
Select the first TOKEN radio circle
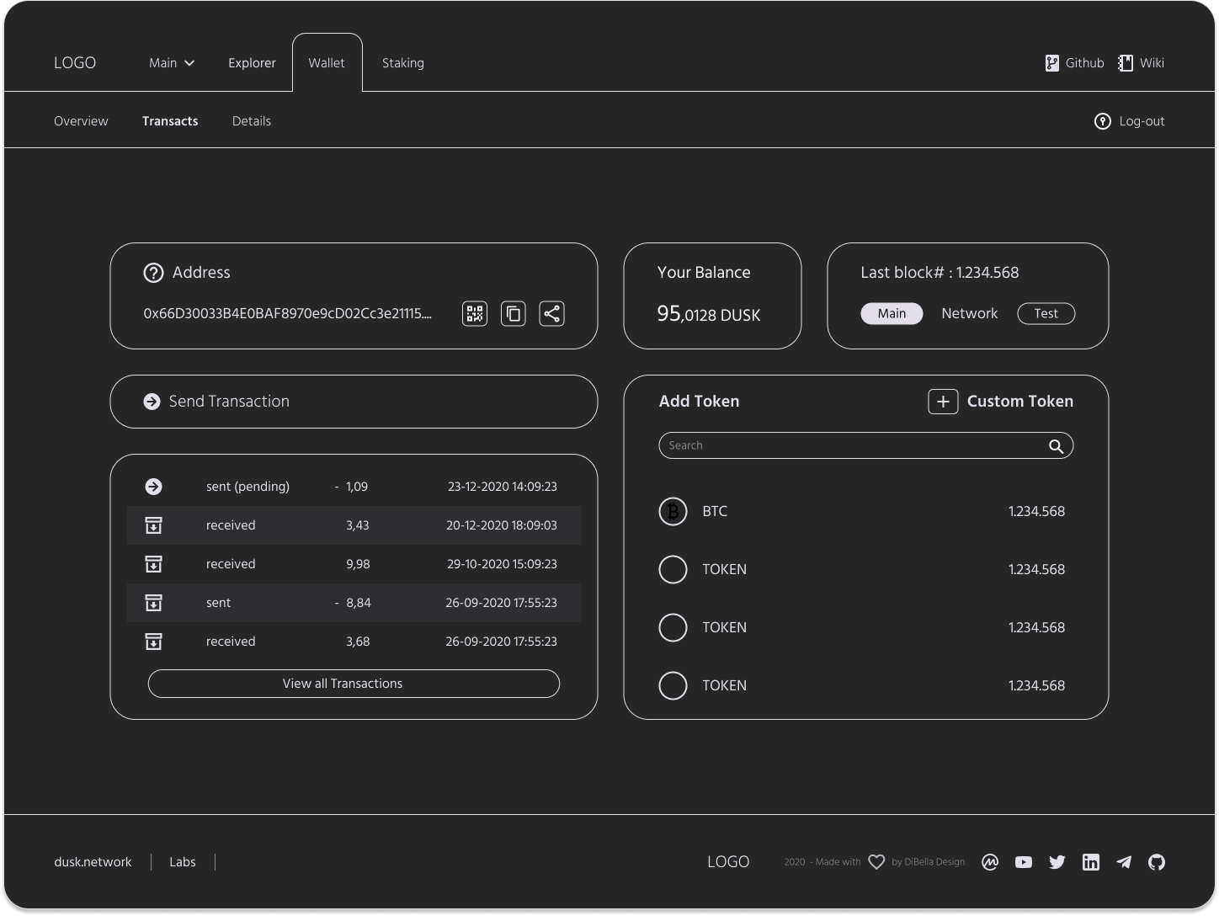coord(673,570)
